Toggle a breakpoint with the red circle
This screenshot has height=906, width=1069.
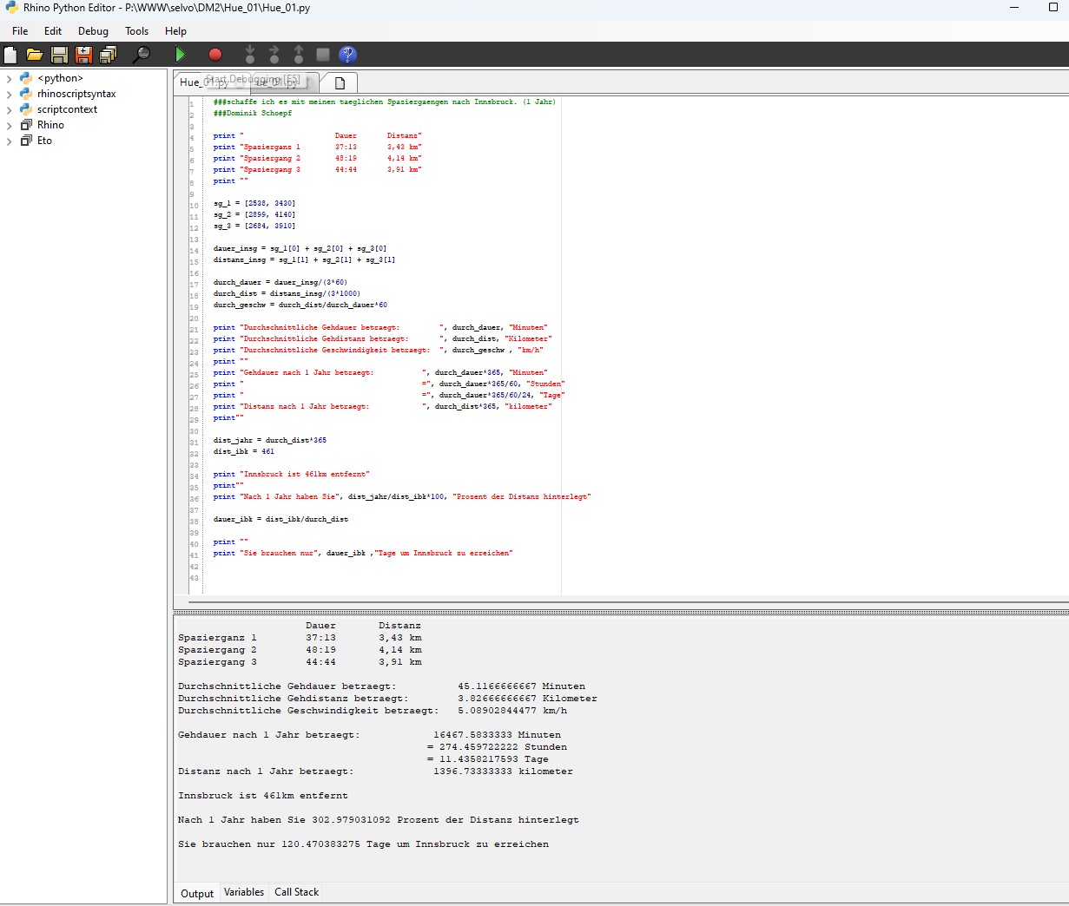pyautogui.click(x=214, y=54)
